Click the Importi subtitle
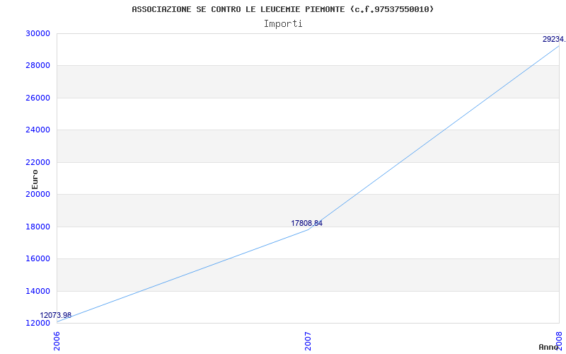This screenshot has width=566, height=354. (x=283, y=24)
